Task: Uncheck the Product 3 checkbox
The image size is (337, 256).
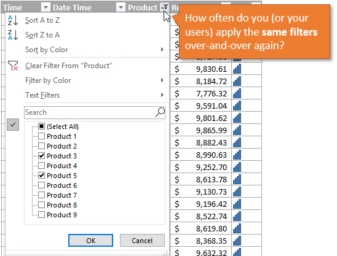Action: (41, 156)
